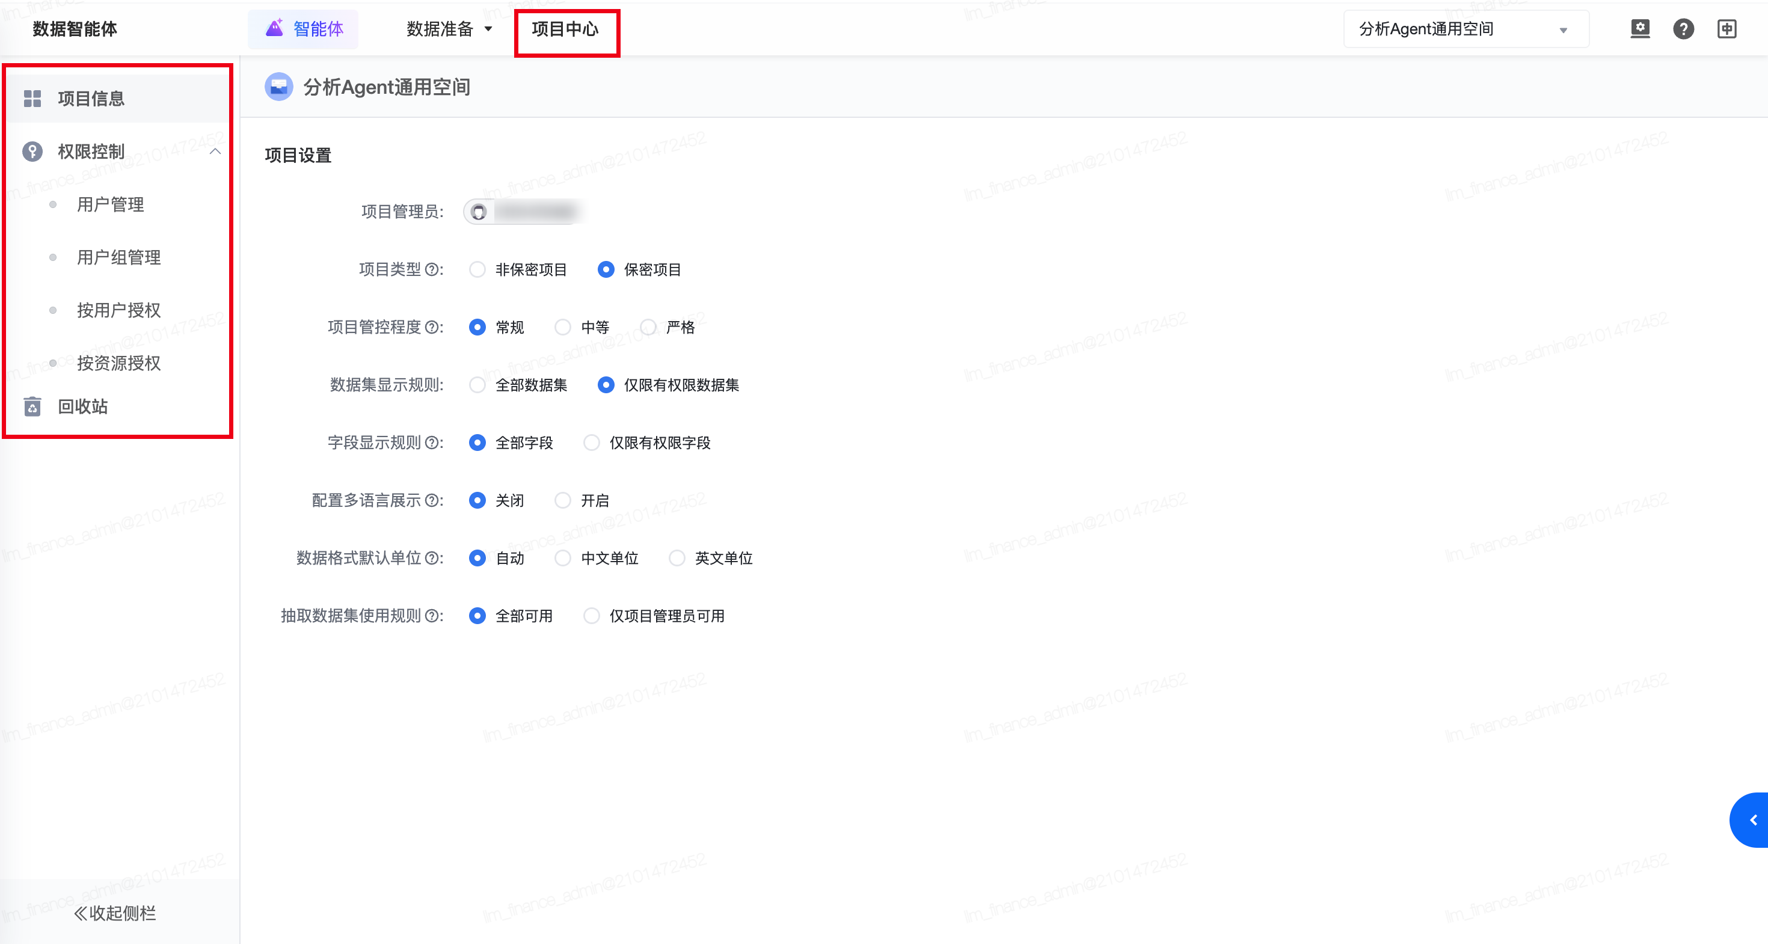Image resolution: width=1768 pixels, height=944 pixels.
Task: Open 用户组管理 in the sidebar
Action: 118,257
